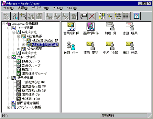Click the レディ status bar text
This screenshot has width=153, height=119.
tap(5, 116)
